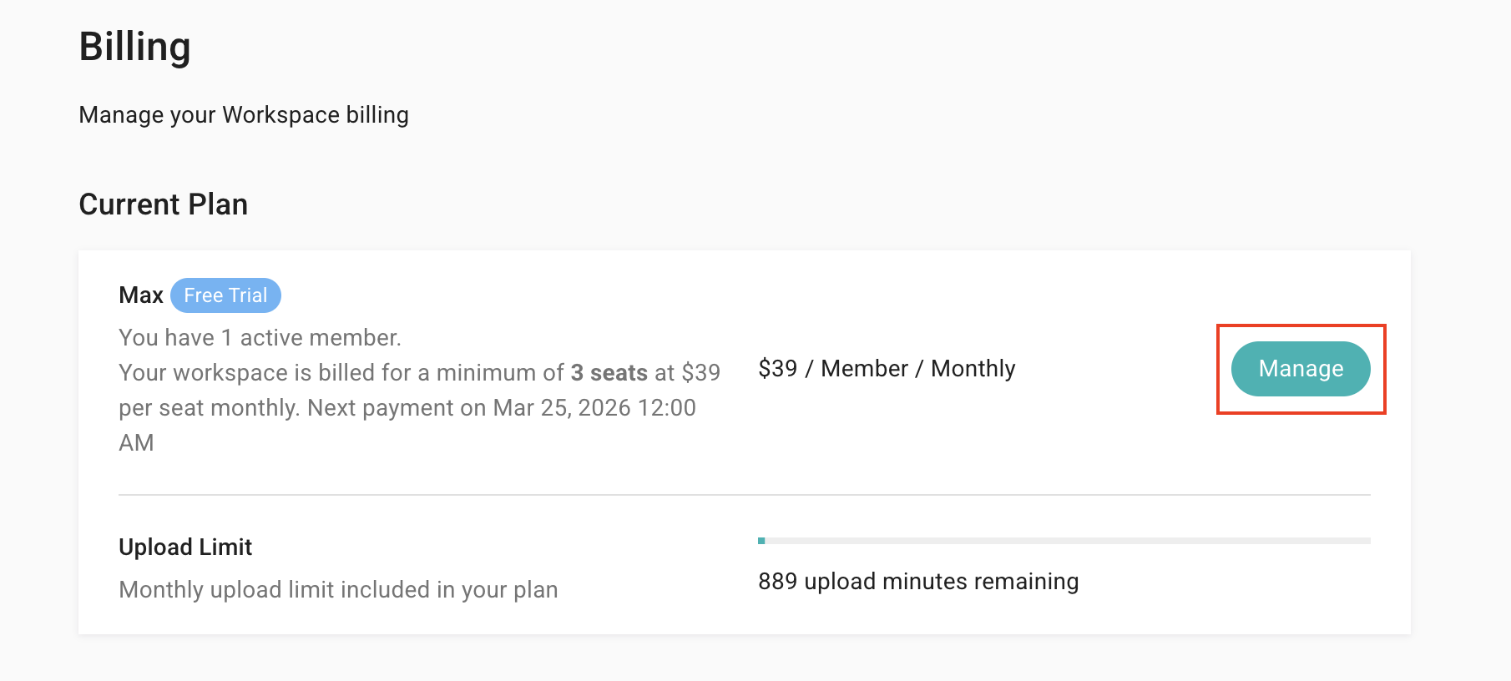The image size is (1511, 681).
Task: Click the Next payment date text
Action: [x=501, y=408]
